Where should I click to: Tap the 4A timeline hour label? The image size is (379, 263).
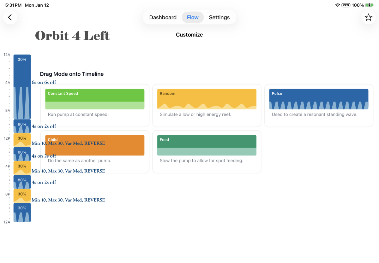[8, 83]
